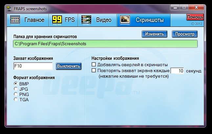Select the Скриншоты tab

point(144,20)
